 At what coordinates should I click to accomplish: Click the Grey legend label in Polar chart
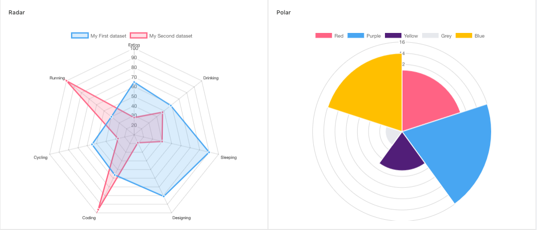pos(446,36)
